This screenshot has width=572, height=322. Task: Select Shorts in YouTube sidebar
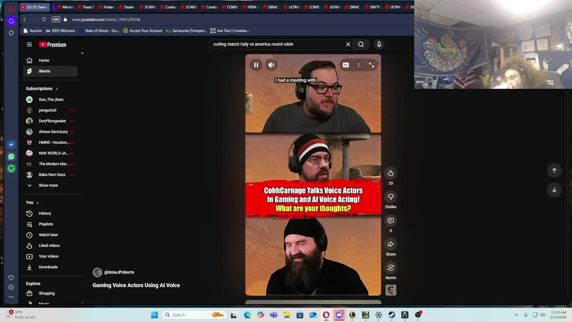click(x=50, y=71)
